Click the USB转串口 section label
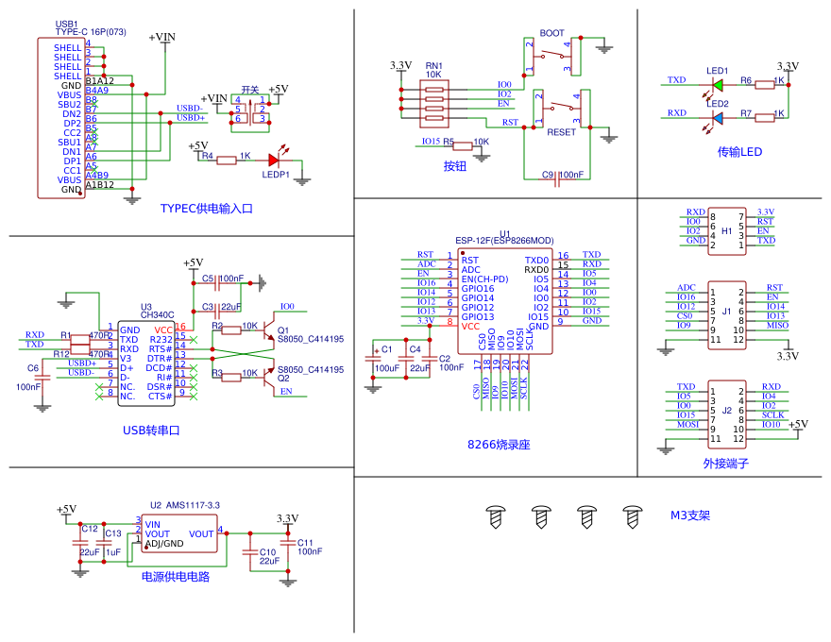This screenshot has width=831, height=642. [x=151, y=431]
